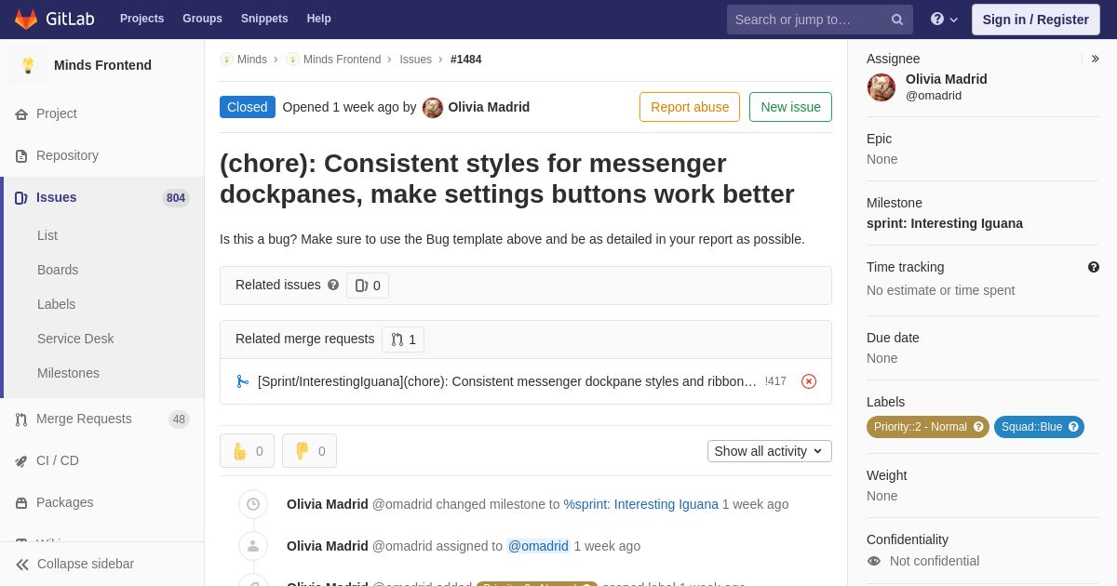The height and width of the screenshot is (586, 1117).
Task: Click the Minds breadcrumb icon
Action: click(x=226, y=60)
